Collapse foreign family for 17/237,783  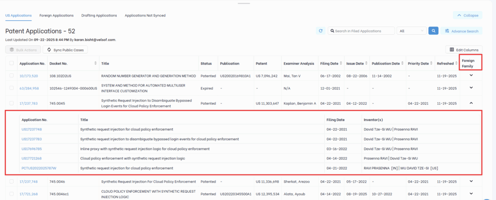(470, 103)
